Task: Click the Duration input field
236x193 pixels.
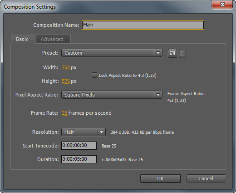Action: coord(79,159)
